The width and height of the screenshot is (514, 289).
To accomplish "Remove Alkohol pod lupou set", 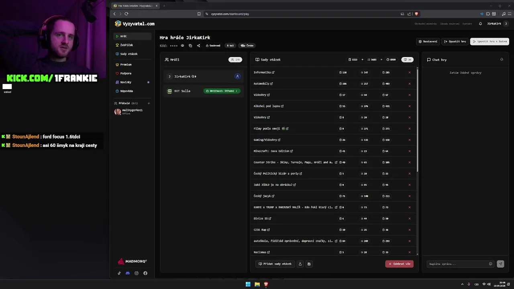I will point(410,106).
